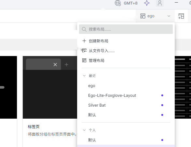Click the GMT+8 timezone label

tap(130, 3)
